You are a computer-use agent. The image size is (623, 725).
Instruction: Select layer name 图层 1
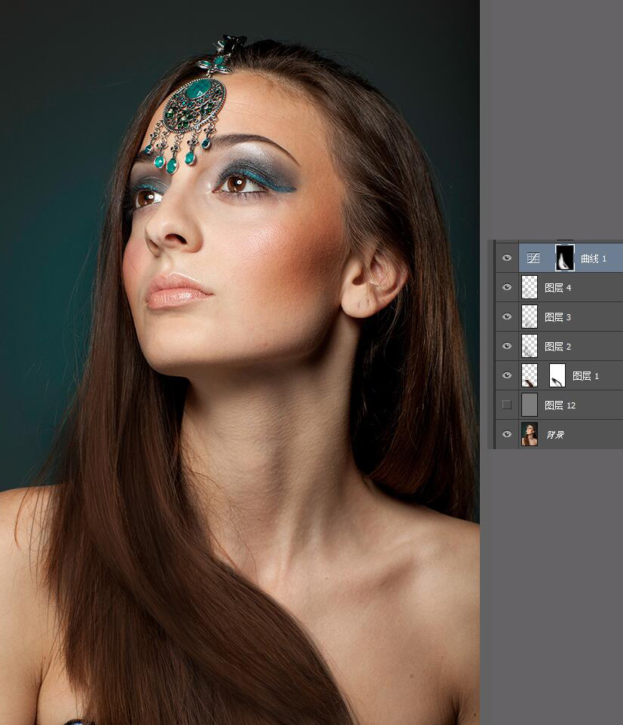coord(585,376)
